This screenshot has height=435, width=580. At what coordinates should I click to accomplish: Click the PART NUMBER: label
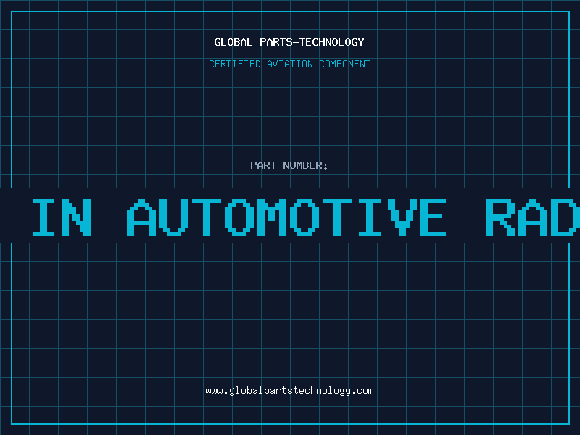pos(289,165)
